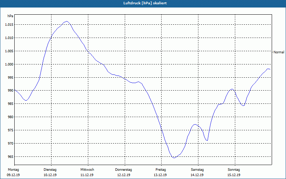
Task: Click the 'Dienstag' day label
Action: click(50, 170)
